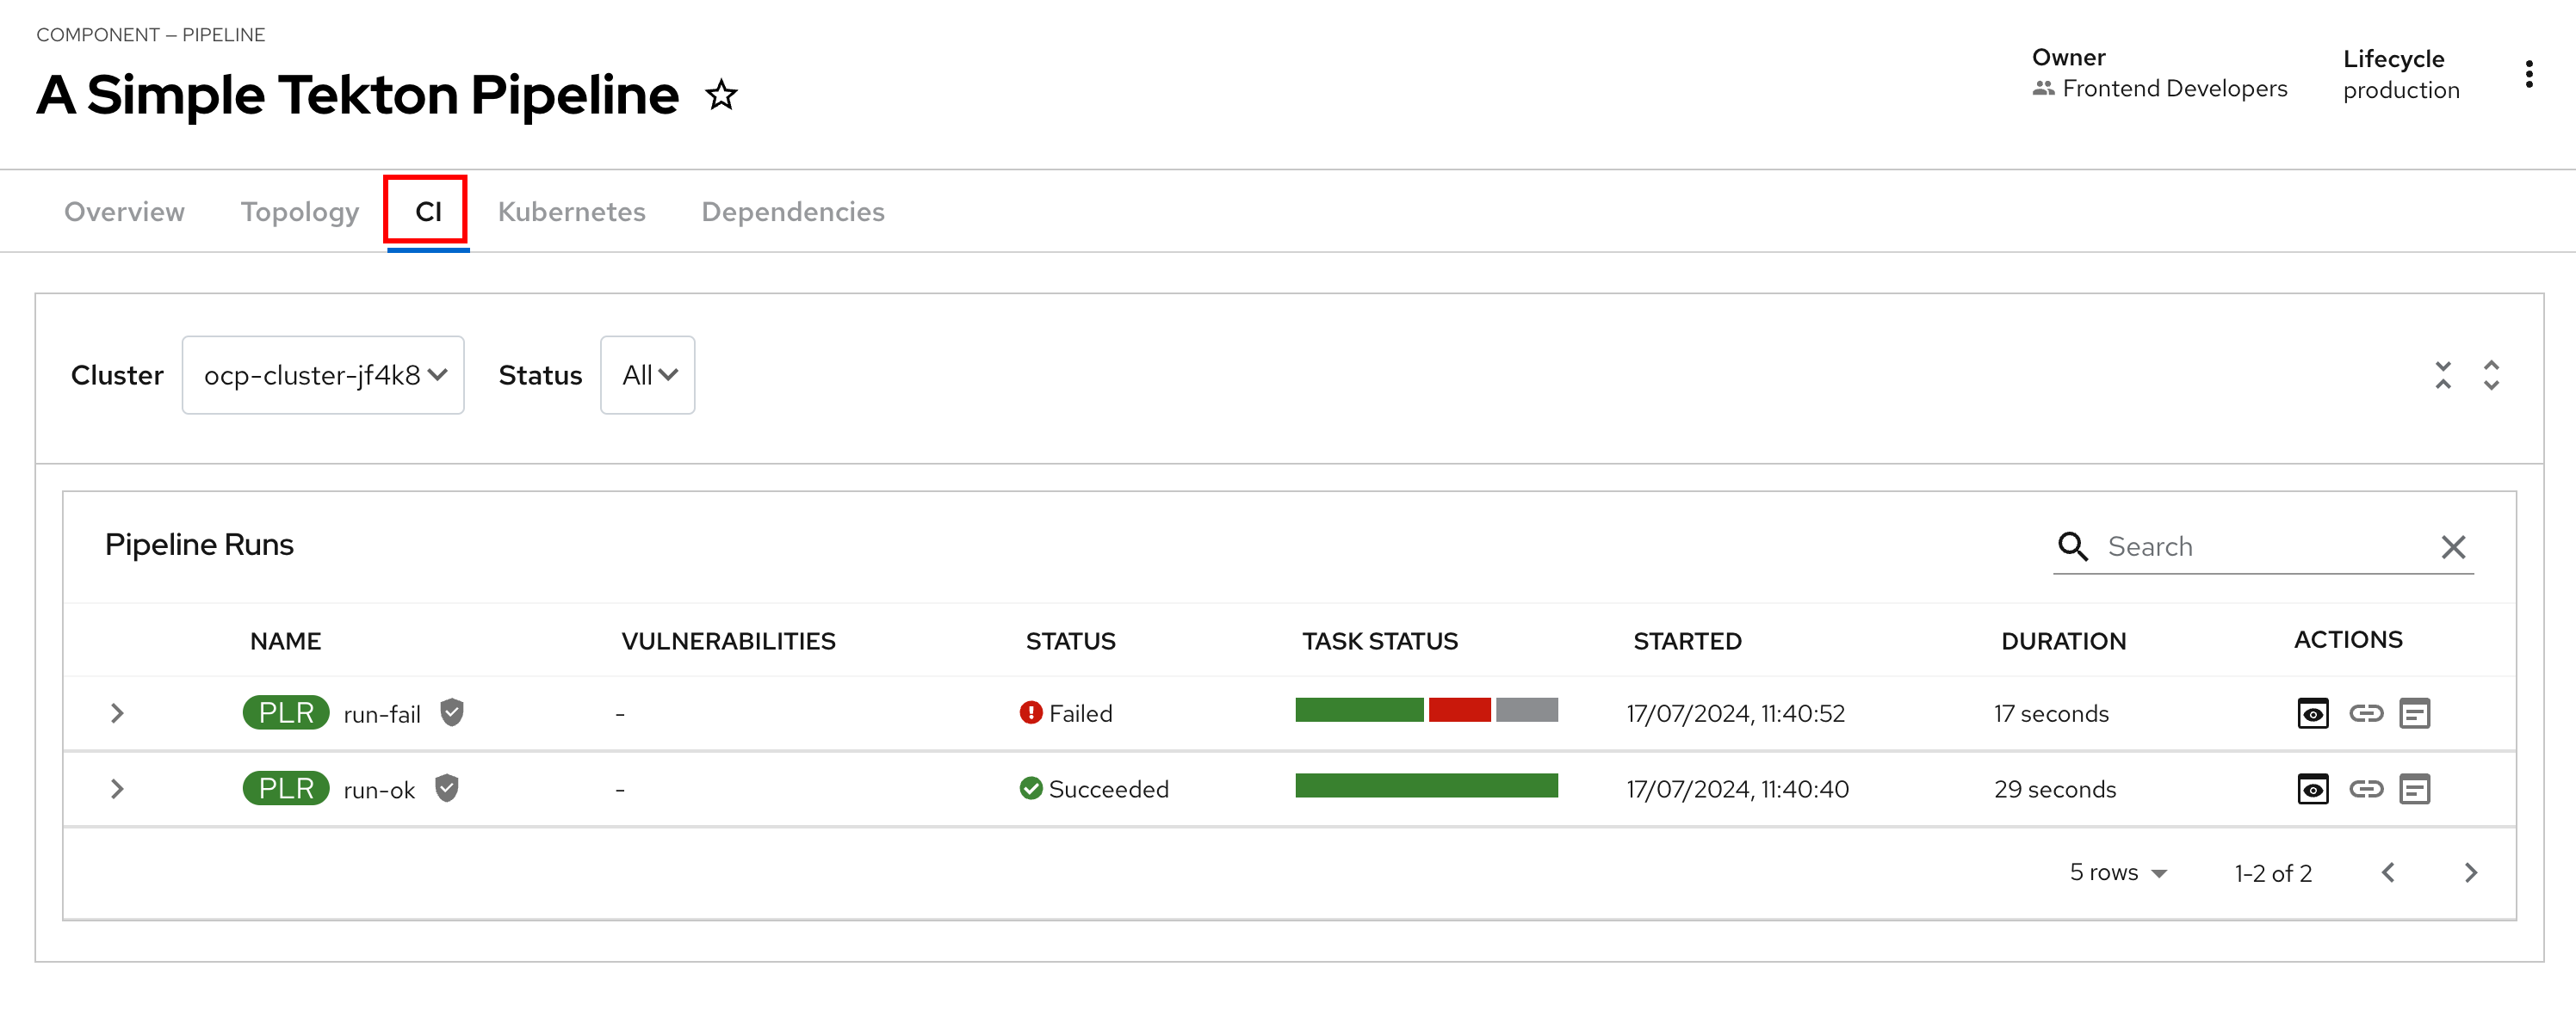View logs for run-fail
This screenshot has width=2576, height=1010.
2414,713
